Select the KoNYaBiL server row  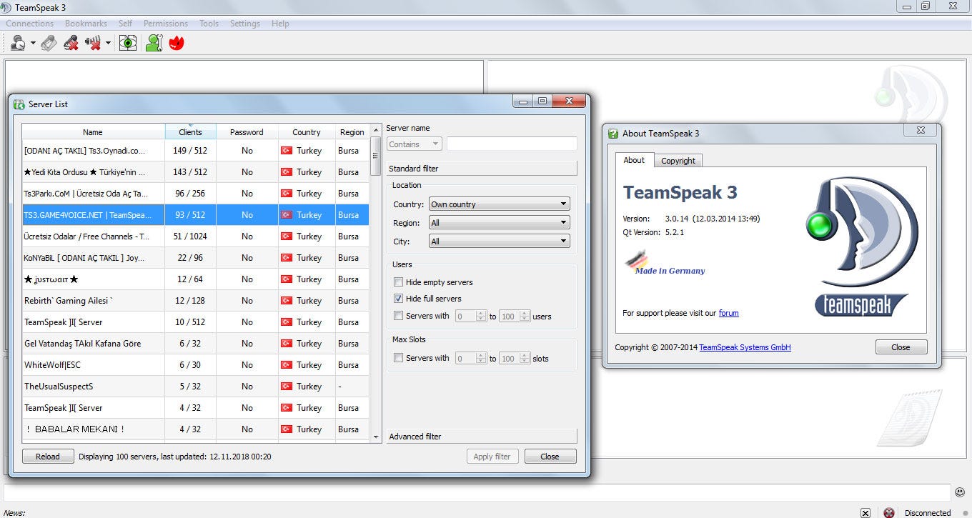[195, 258]
